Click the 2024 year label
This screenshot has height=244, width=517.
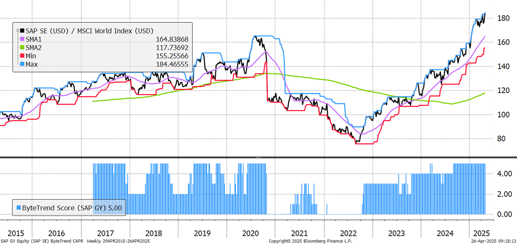coord(445,233)
